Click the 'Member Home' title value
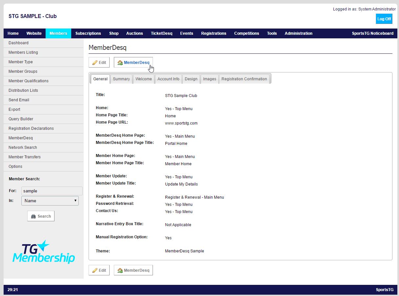Screen dimensions: 399x296 coord(178,164)
